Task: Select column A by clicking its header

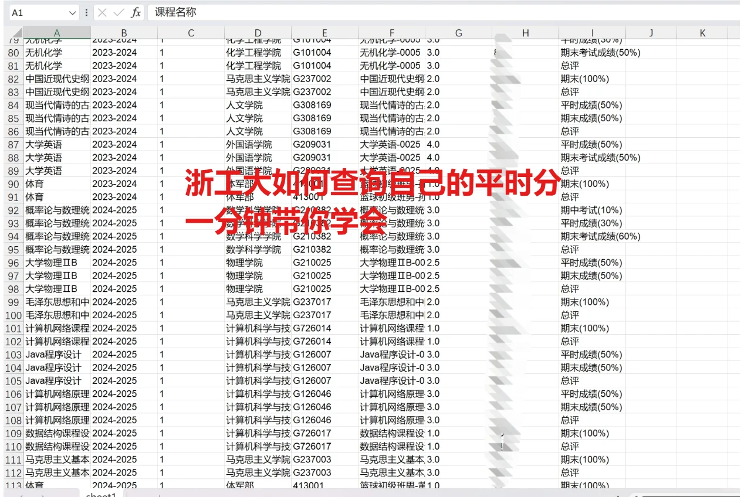Action: tap(56, 33)
